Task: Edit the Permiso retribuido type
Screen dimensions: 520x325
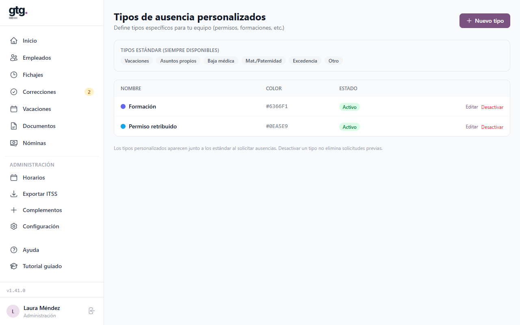Action: click(472, 127)
